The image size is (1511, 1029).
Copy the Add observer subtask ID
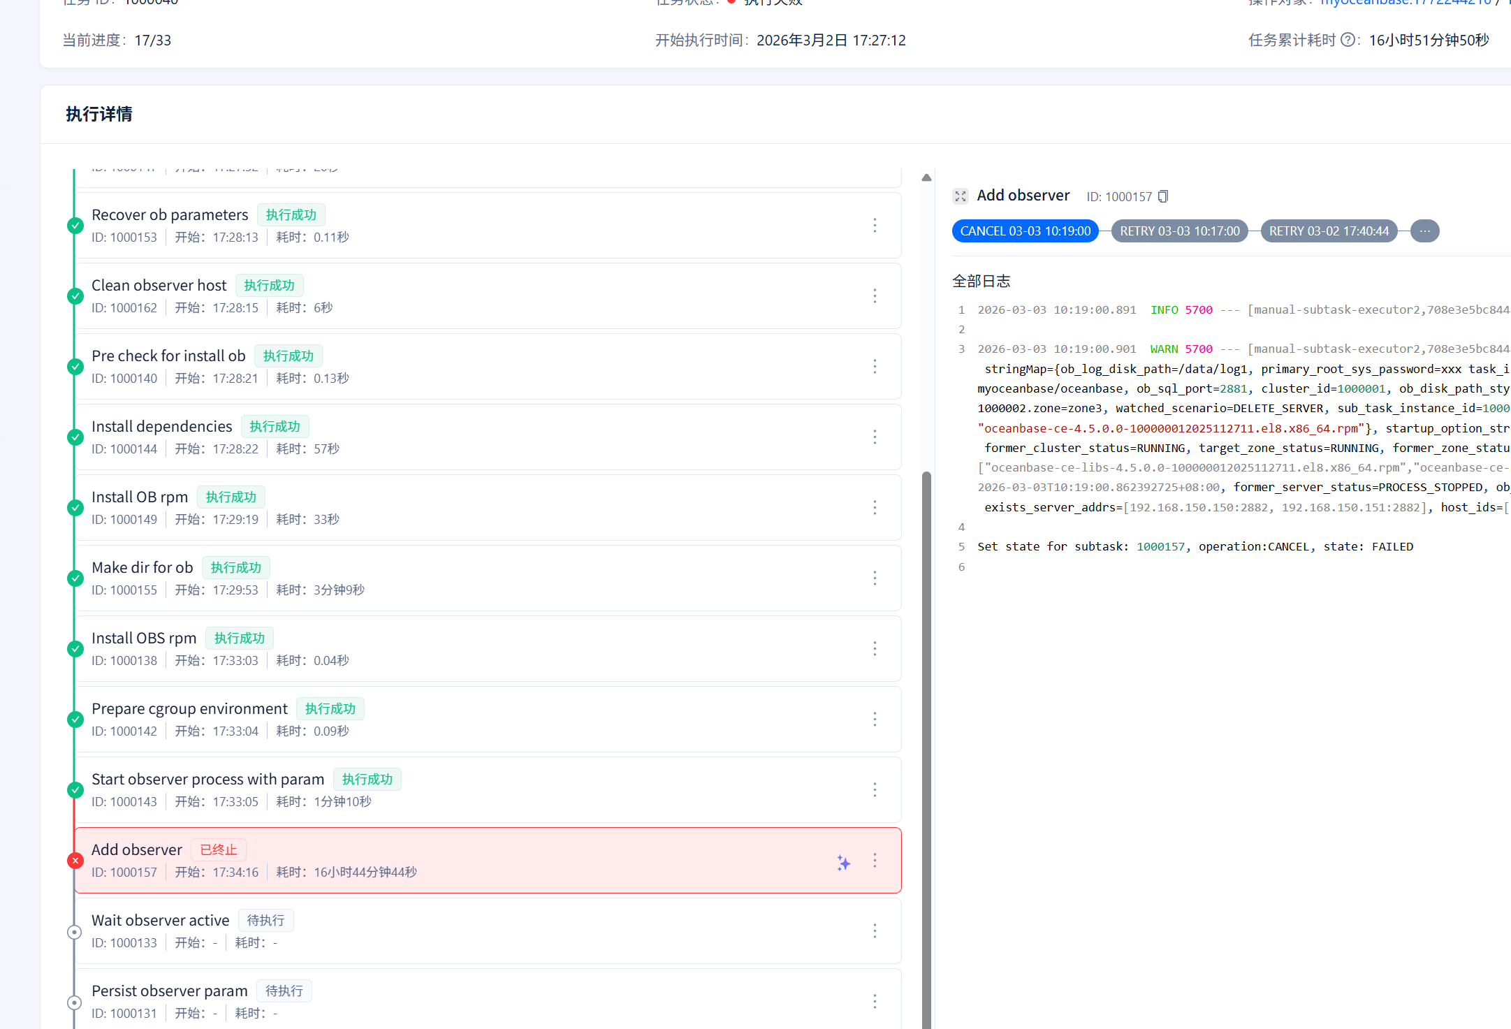coord(1163,196)
